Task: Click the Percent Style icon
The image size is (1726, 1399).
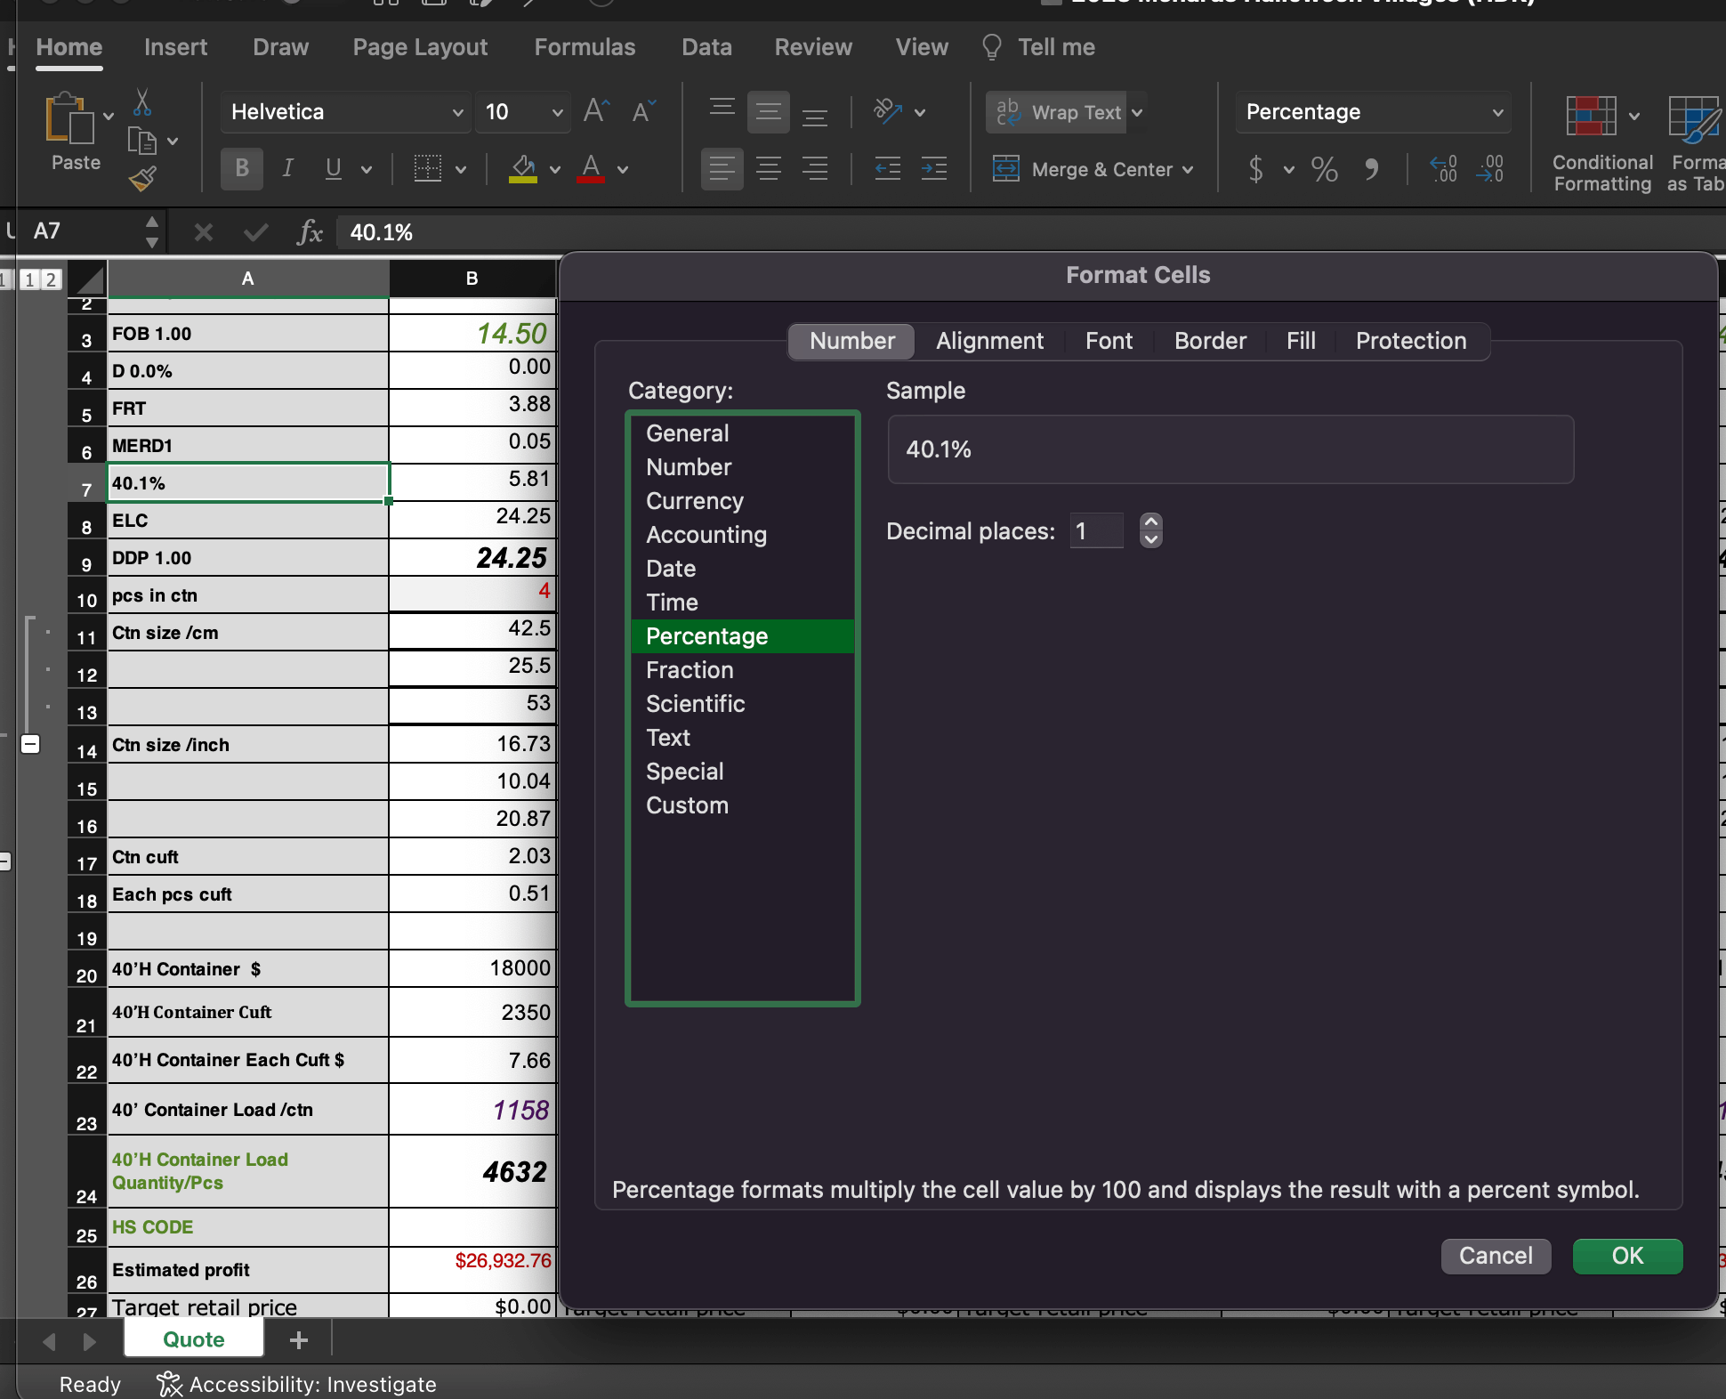Action: click(1325, 169)
